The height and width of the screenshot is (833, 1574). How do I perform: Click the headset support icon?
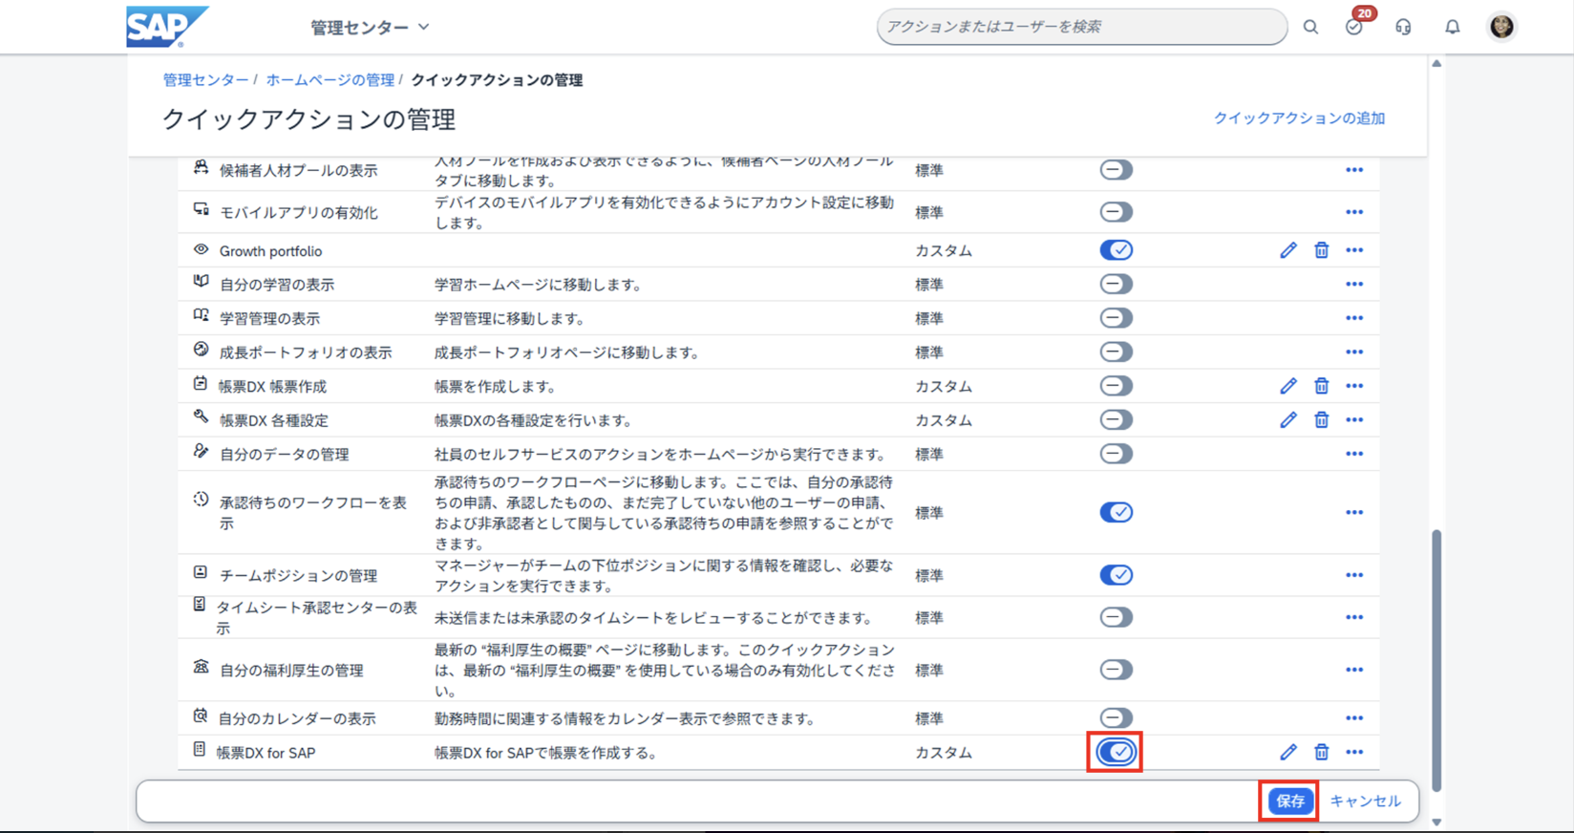pyautogui.click(x=1403, y=27)
